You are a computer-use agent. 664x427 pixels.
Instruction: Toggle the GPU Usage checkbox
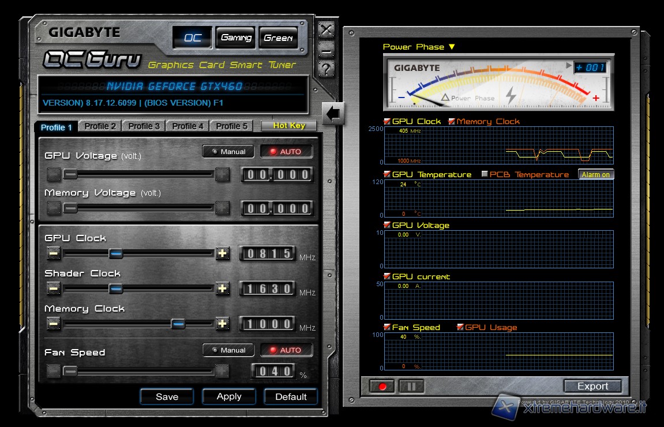coord(460,327)
